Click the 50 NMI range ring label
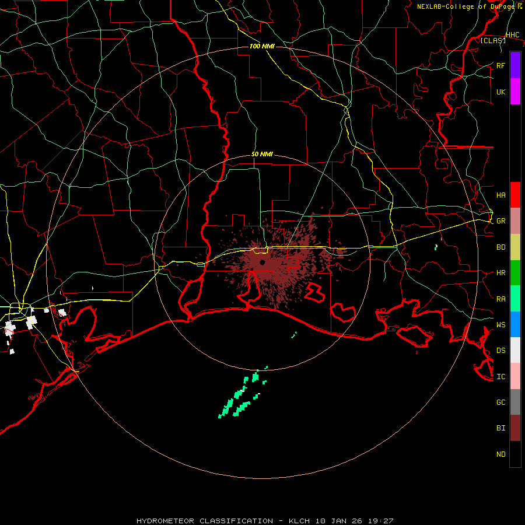The height and width of the screenshot is (525, 525). tap(262, 155)
